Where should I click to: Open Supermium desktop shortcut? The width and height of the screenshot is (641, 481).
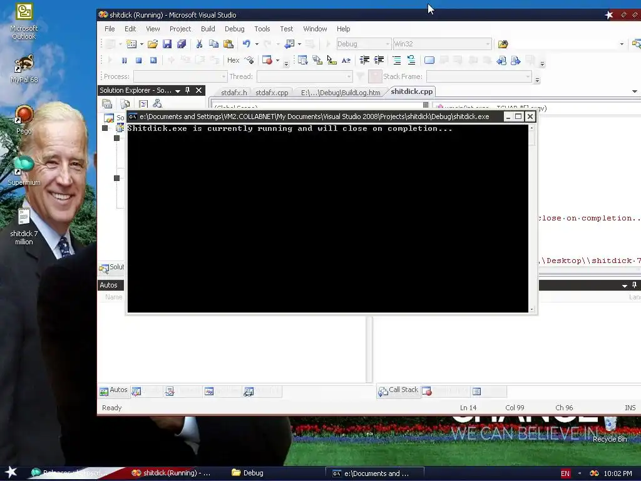click(24, 170)
